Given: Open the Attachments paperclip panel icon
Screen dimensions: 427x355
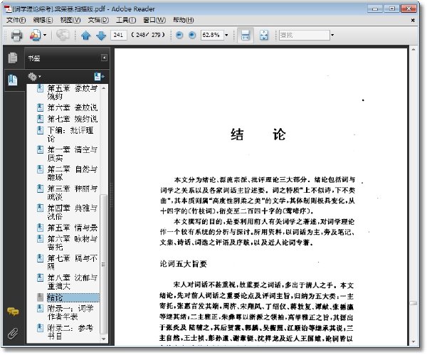Looking at the screenshot, I should [x=13, y=333].
